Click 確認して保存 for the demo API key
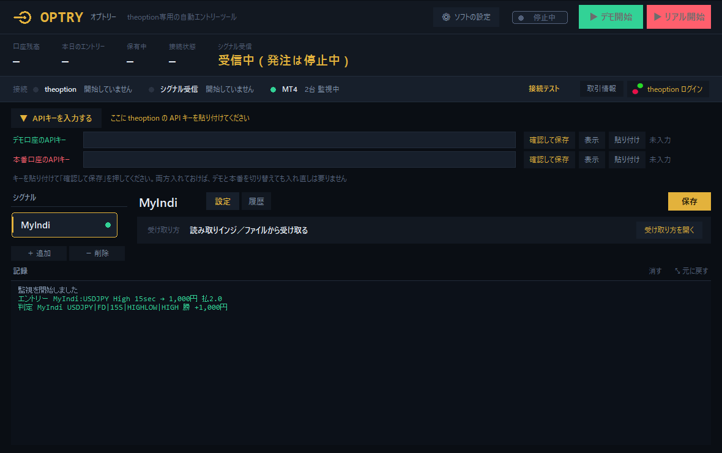This screenshot has width=722, height=453. (549, 140)
